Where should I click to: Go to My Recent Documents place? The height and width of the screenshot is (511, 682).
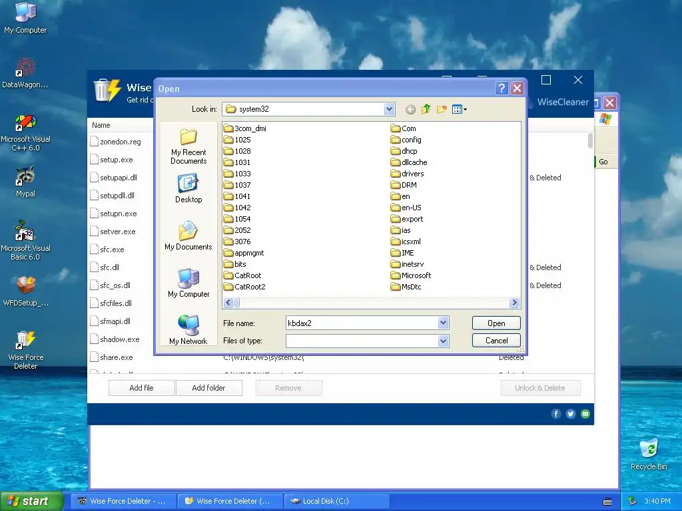coord(188,146)
